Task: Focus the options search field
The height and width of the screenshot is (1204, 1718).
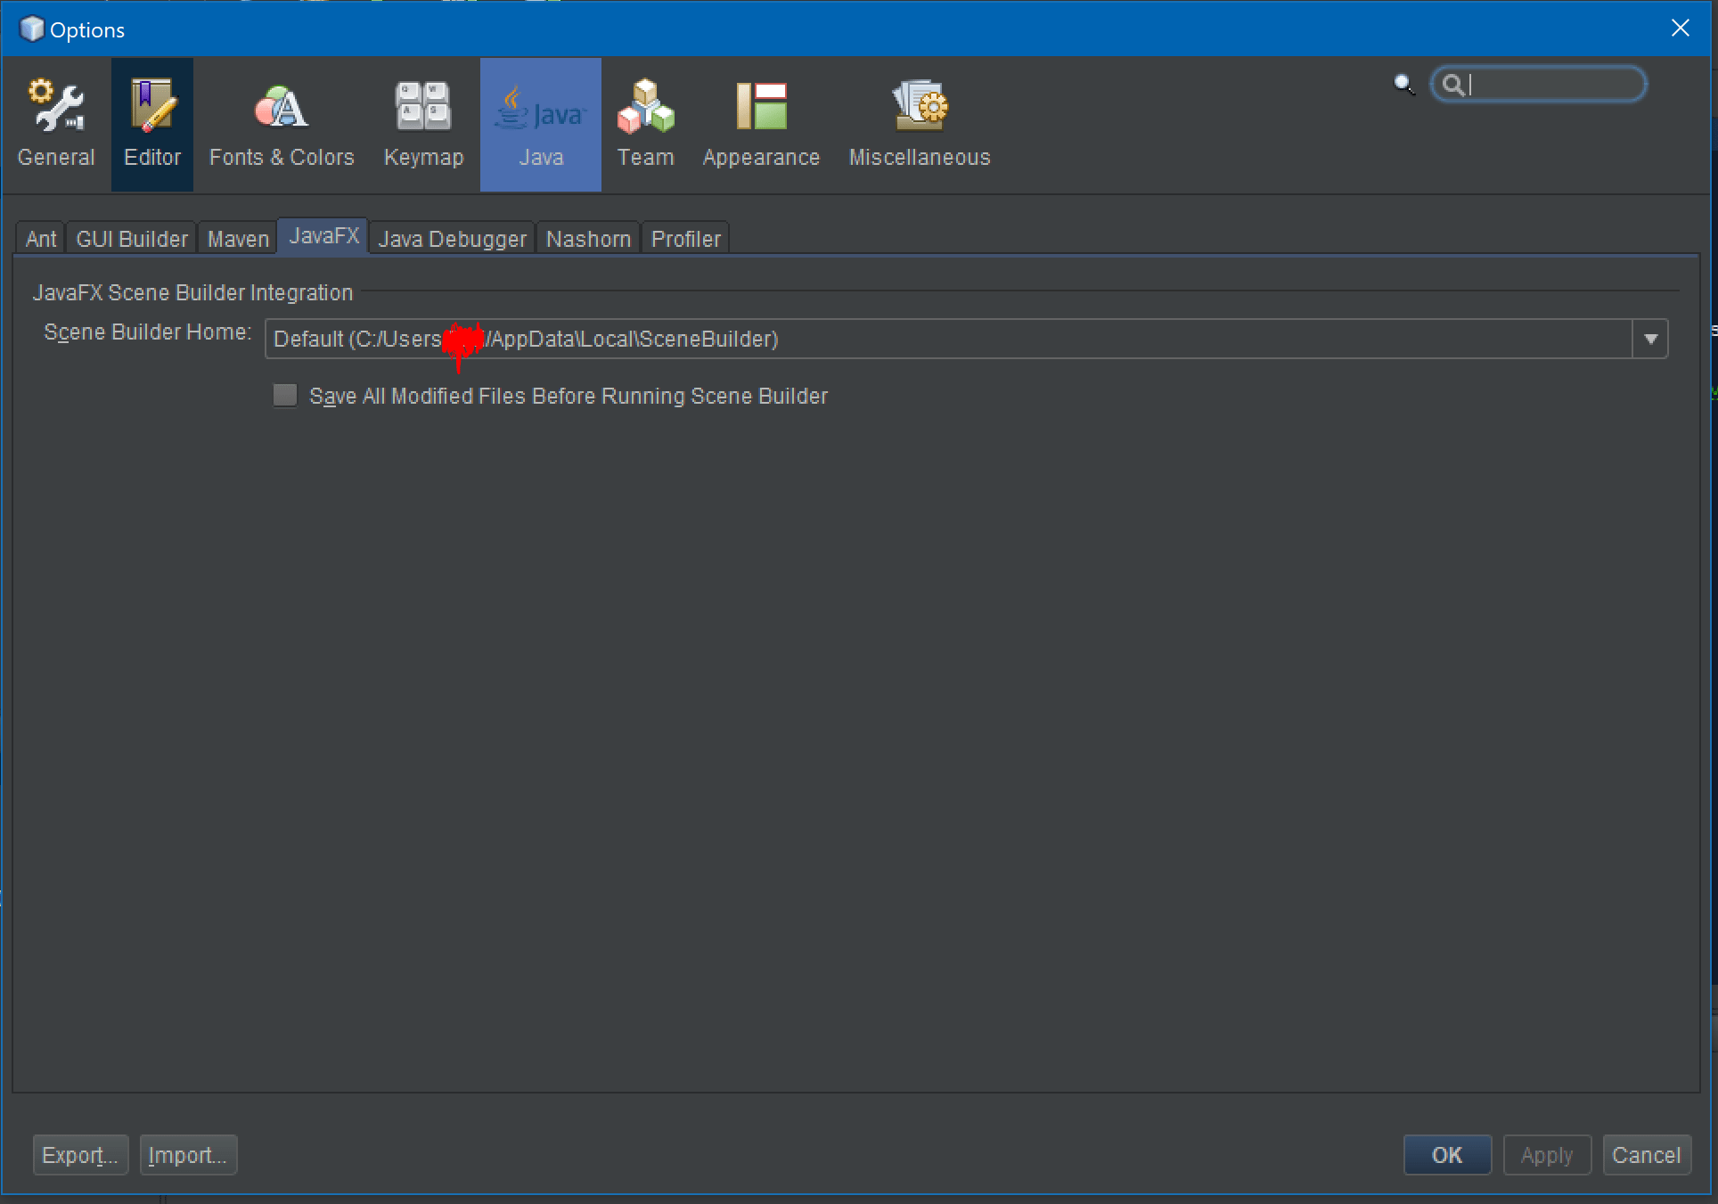Action: click(x=1550, y=85)
